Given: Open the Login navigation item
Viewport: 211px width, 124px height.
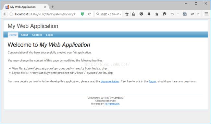Looking at the screenshot, I should point(49,35).
